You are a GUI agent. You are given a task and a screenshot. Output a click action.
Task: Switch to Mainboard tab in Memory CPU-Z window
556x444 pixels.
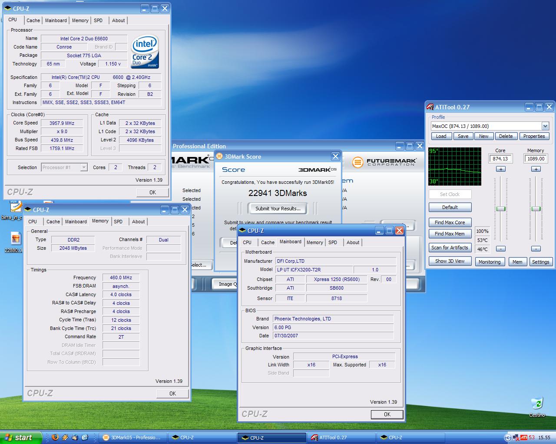tap(76, 222)
